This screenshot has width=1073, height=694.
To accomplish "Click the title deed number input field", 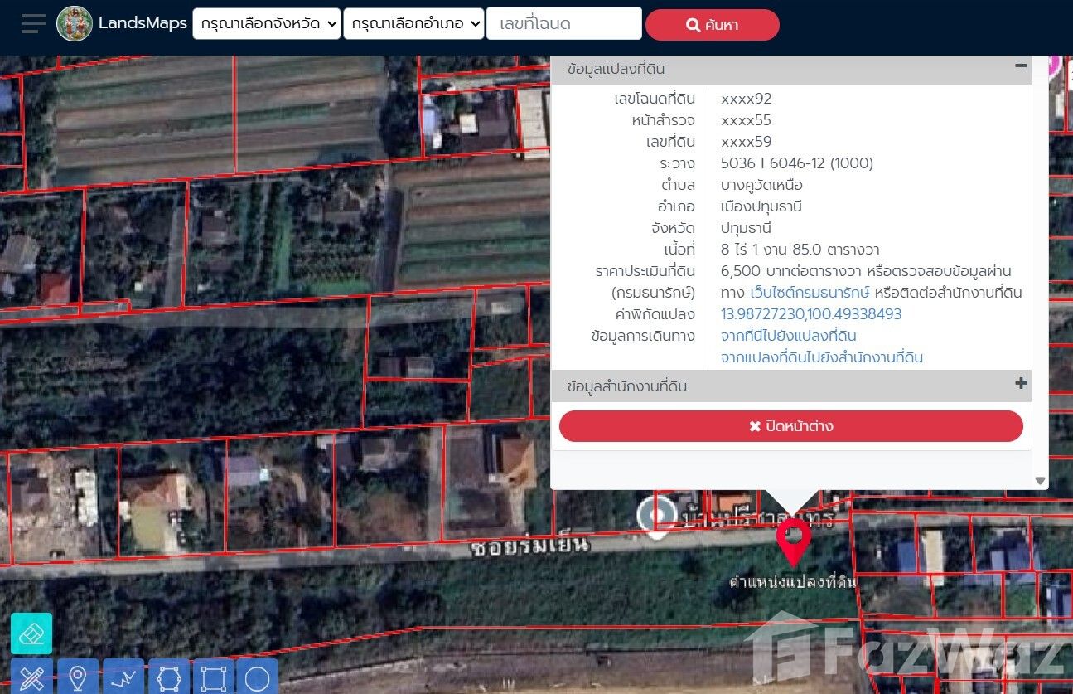I will (563, 24).
